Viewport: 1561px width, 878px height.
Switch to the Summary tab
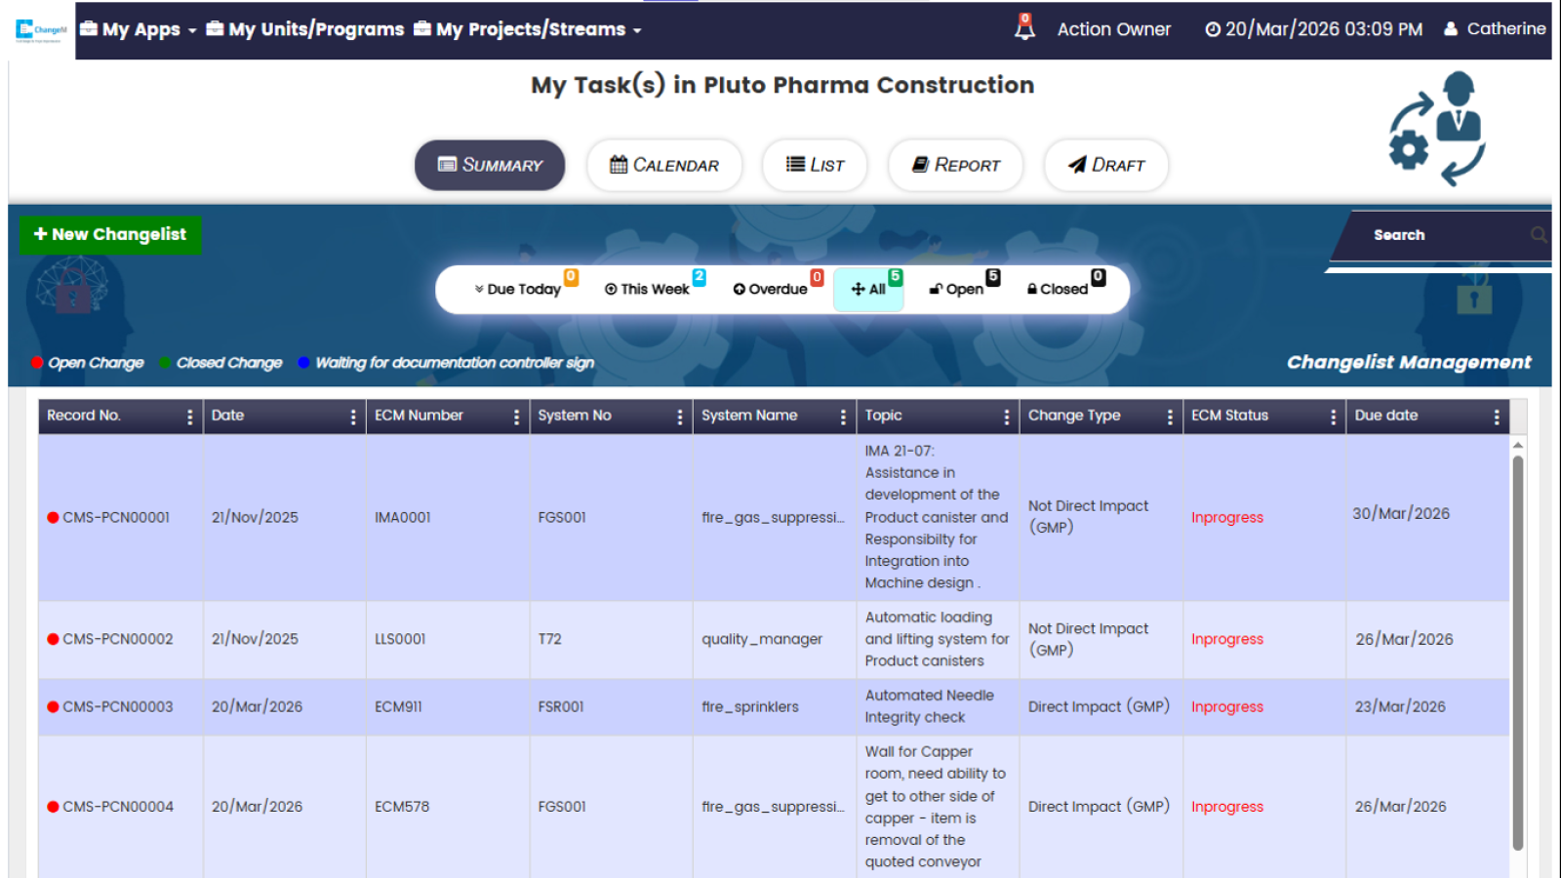[490, 165]
